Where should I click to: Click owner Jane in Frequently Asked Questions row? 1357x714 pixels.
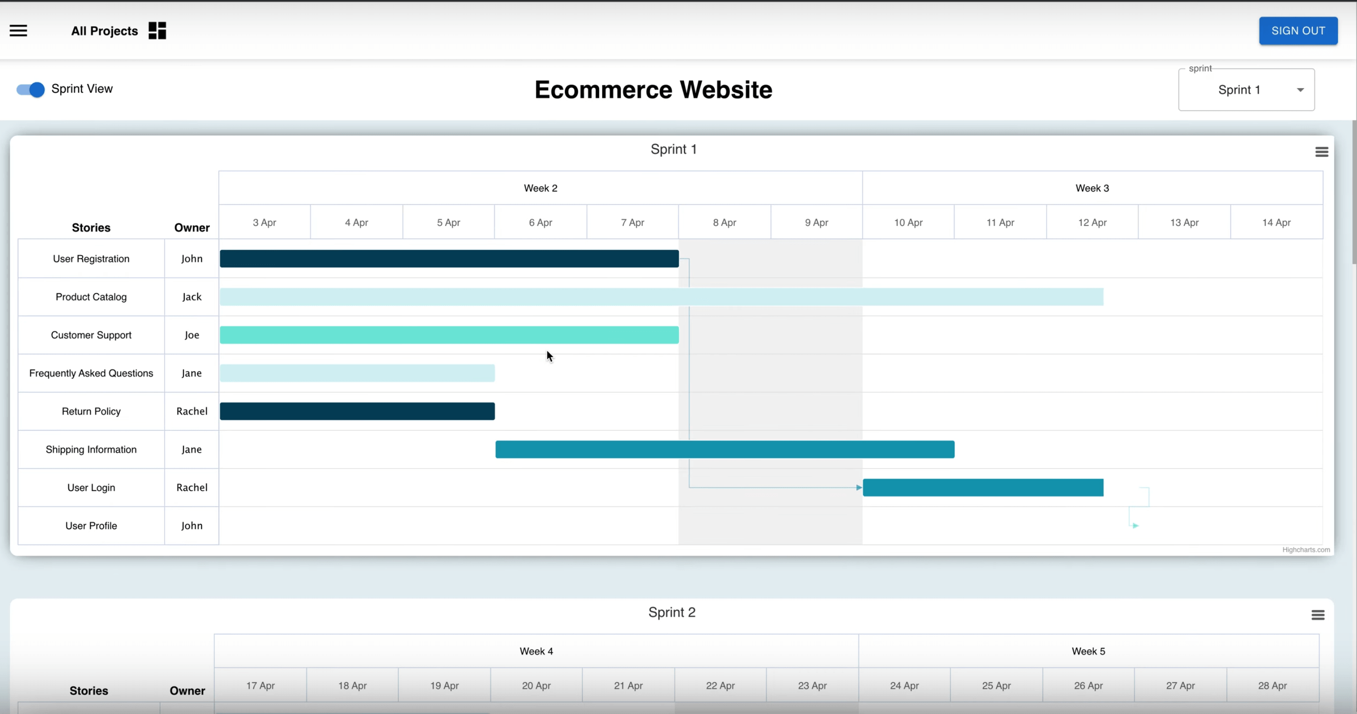pyautogui.click(x=192, y=373)
